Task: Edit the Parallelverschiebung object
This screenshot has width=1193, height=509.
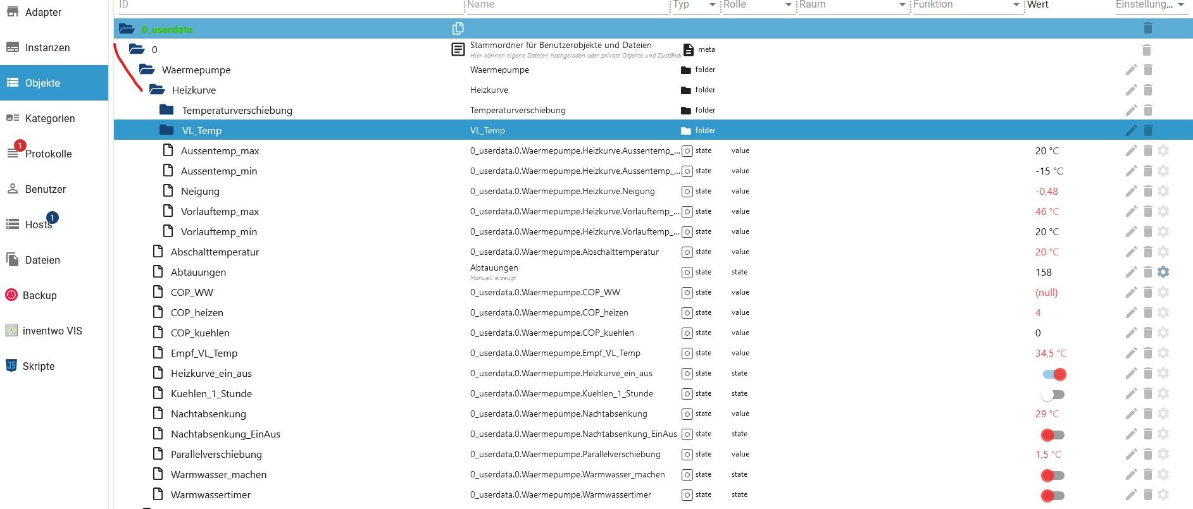Action: pyautogui.click(x=1131, y=454)
